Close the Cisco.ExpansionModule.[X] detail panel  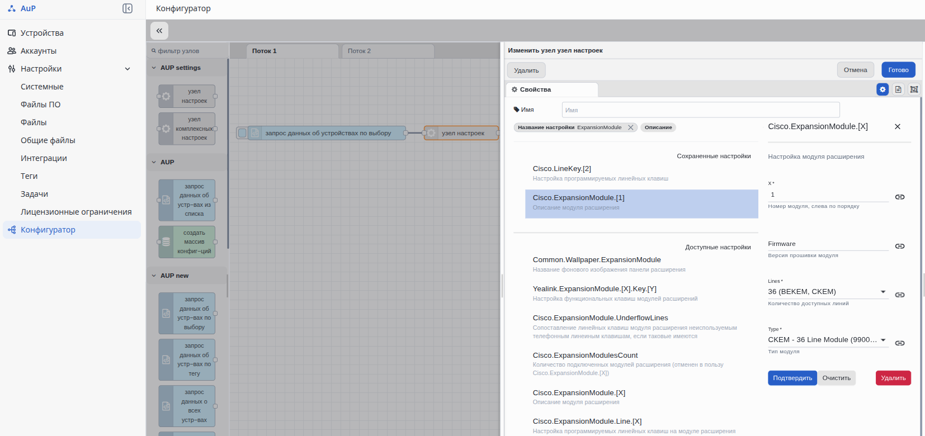(x=898, y=127)
